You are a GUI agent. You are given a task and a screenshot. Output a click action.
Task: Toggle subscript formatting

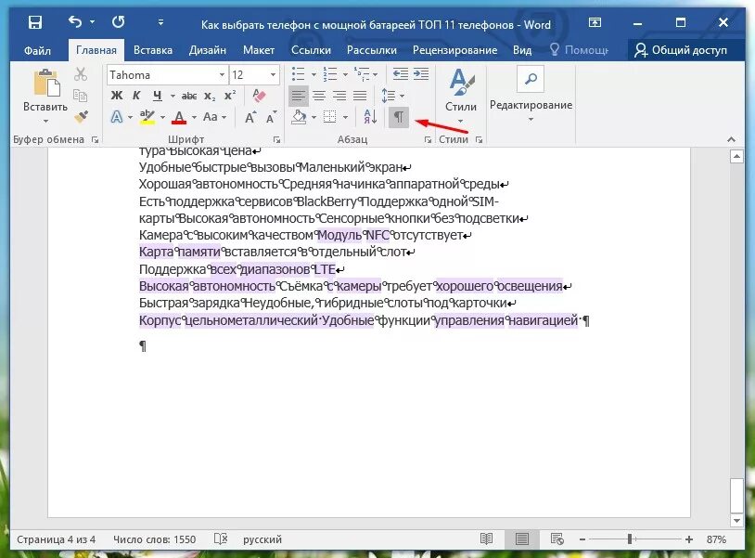point(210,96)
